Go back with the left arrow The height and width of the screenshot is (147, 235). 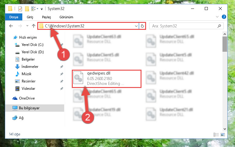(x=11, y=26)
